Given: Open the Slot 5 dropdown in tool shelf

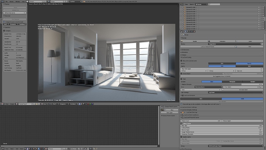Looking at the screenshot, I should click(x=6, y=24).
